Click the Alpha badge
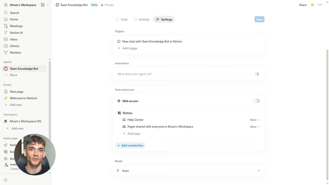 94,5
